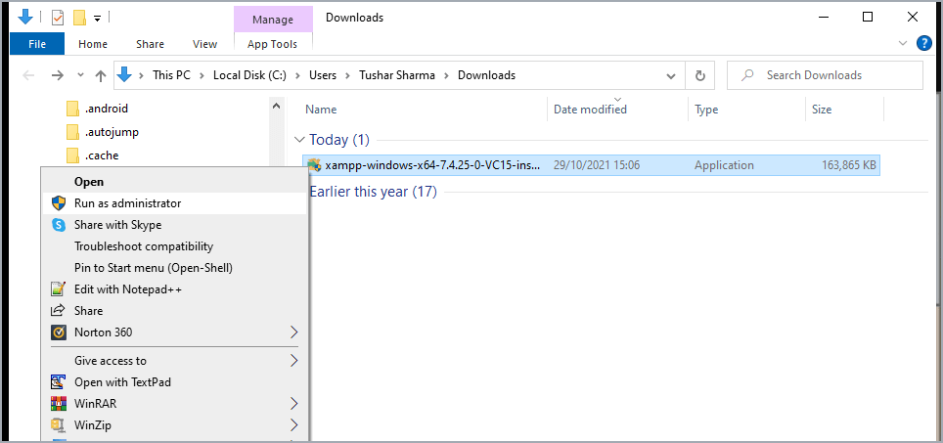Click the Norton 360 icon
The image size is (943, 443).
pos(59,332)
